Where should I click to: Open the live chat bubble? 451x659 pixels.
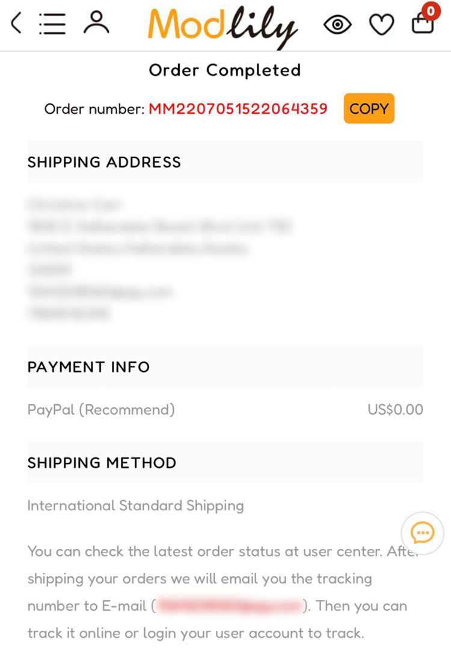[422, 533]
